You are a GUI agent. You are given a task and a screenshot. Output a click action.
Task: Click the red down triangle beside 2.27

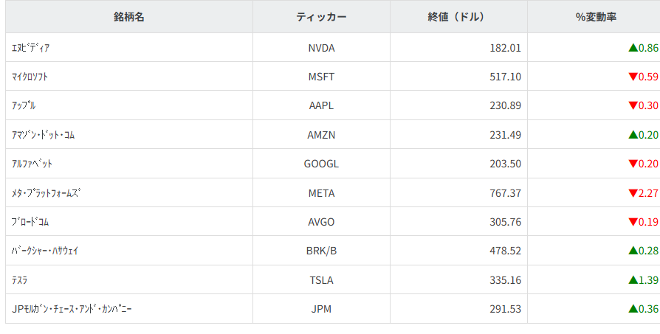(633, 193)
